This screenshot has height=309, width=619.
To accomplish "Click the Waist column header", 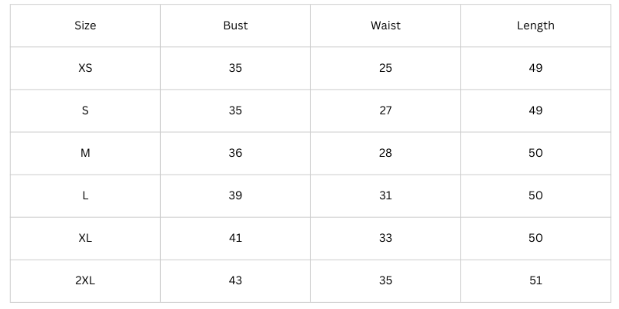I will pyautogui.click(x=385, y=25).
